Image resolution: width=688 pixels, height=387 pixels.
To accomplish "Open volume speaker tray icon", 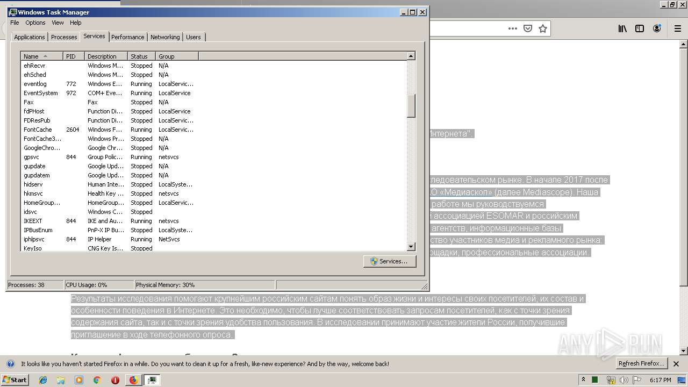I will tap(624, 380).
